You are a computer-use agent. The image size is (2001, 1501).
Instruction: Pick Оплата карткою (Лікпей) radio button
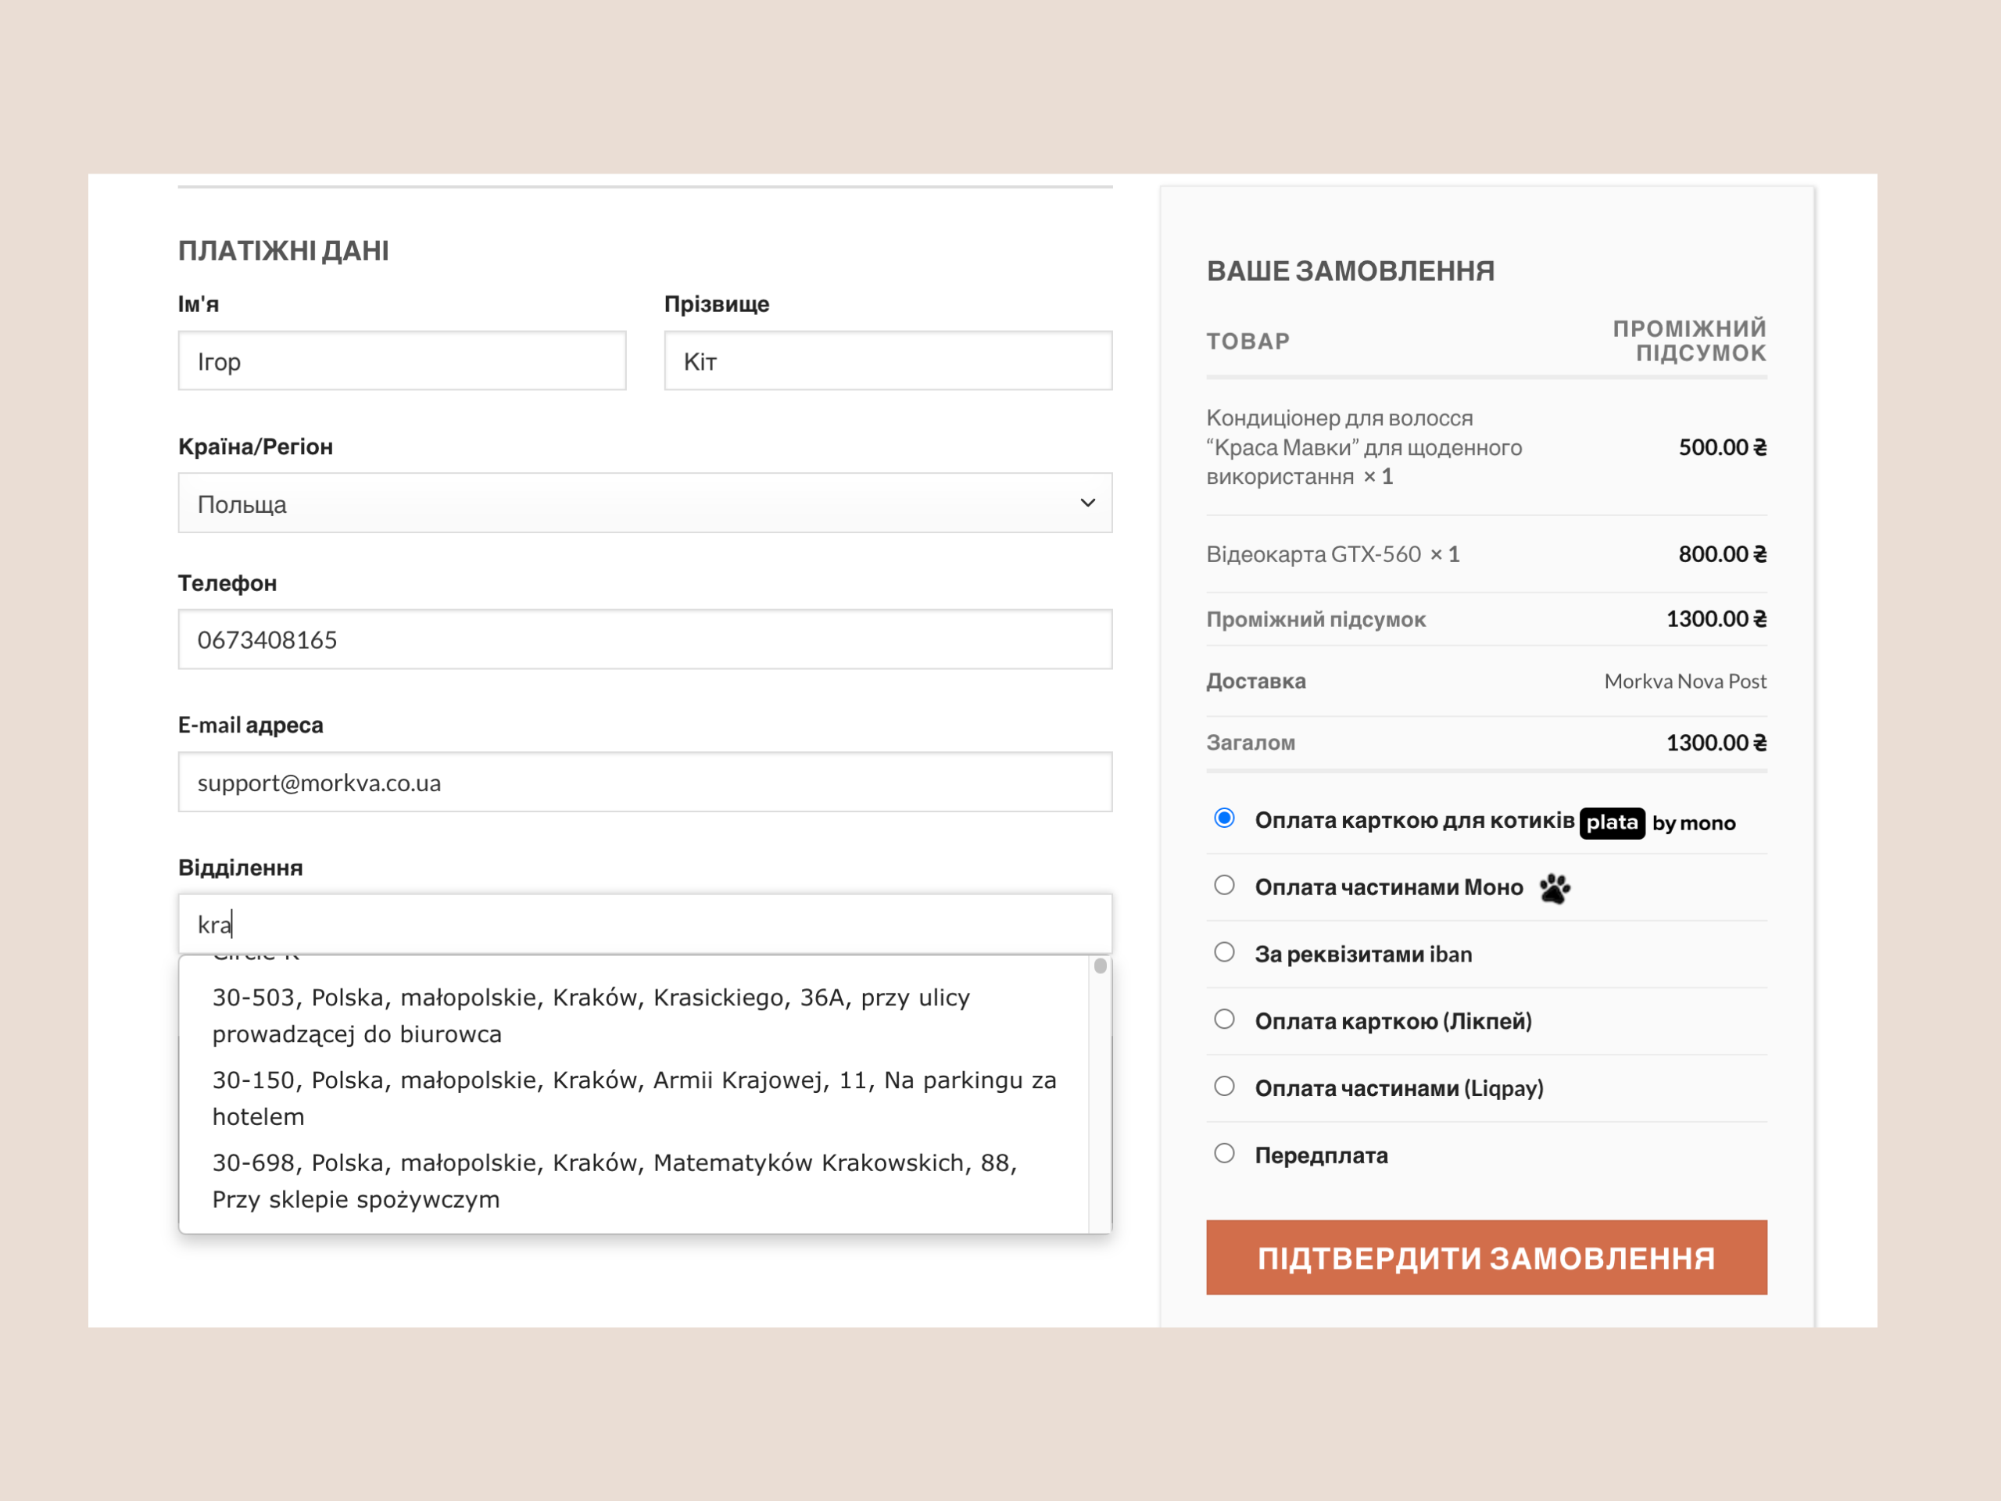coord(1224,1019)
